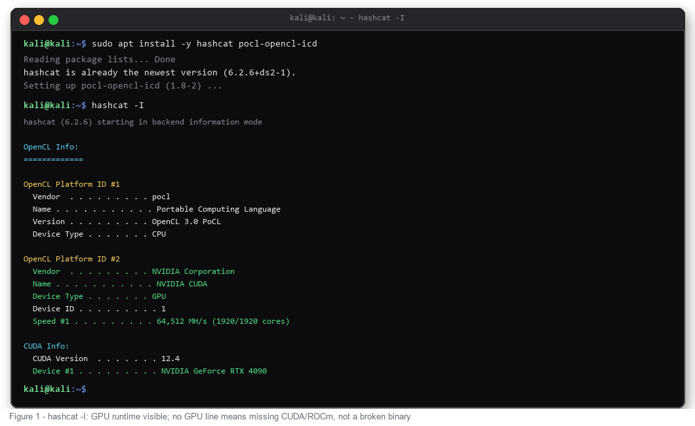The height and width of the screenshot is (426, 695).
Task: Click the 'Reading package lists... Done' line
Action: tap(99, 60)
